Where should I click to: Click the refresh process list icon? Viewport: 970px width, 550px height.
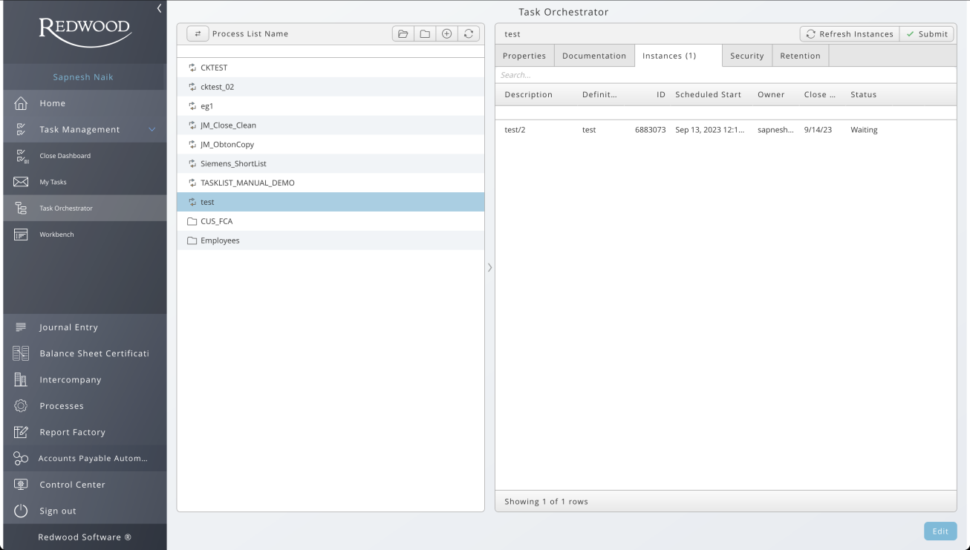(468, 33)
